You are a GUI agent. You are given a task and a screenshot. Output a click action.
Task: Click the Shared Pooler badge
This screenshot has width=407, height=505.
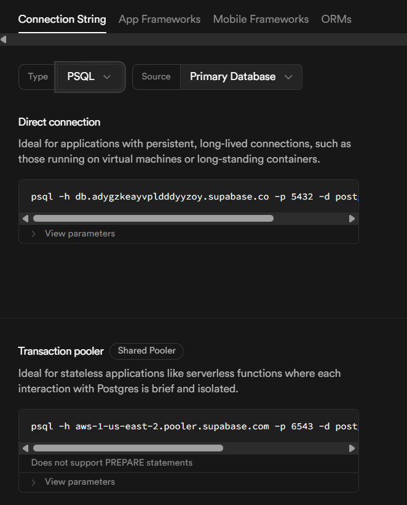146,351
